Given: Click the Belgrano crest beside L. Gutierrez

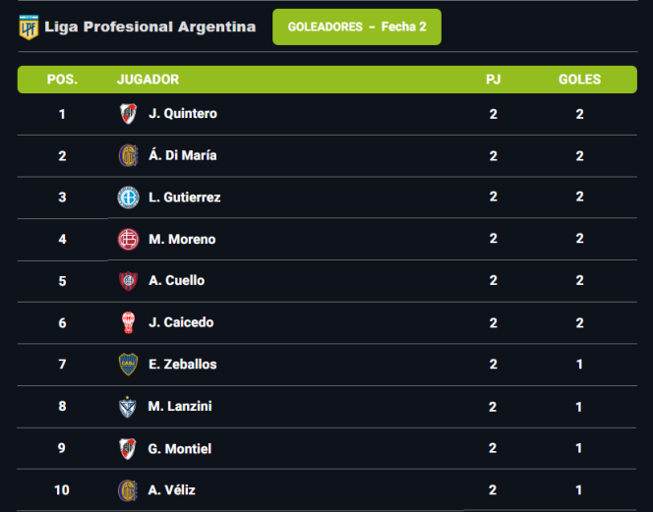Looking at the screenshot, I should tap(128, 197).
